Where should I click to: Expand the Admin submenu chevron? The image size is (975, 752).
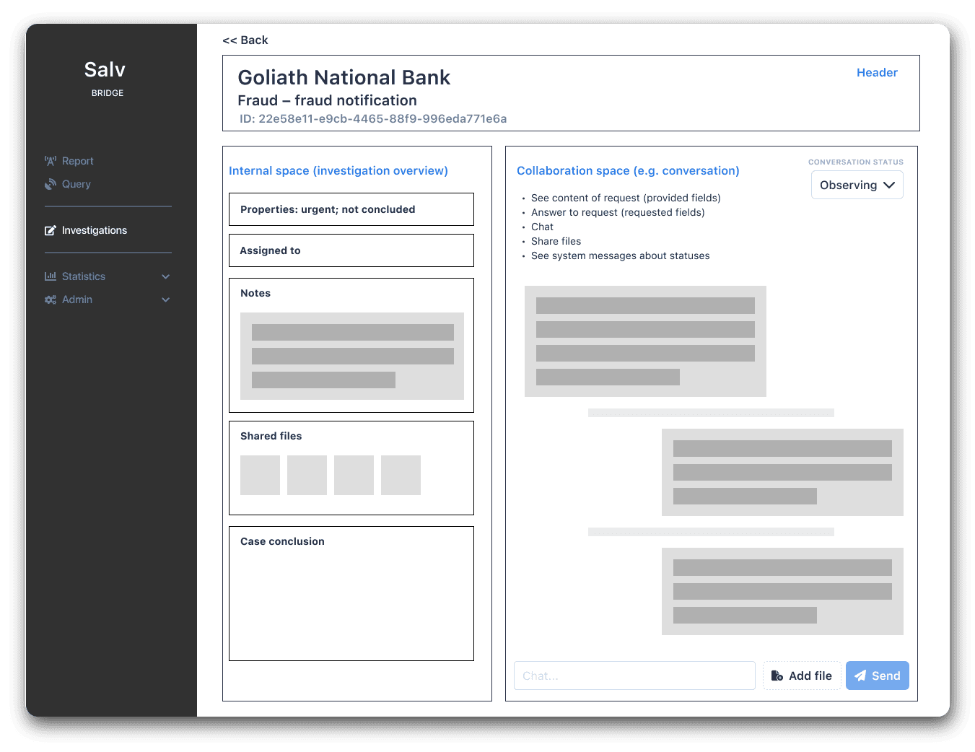[x=166, y=300]
